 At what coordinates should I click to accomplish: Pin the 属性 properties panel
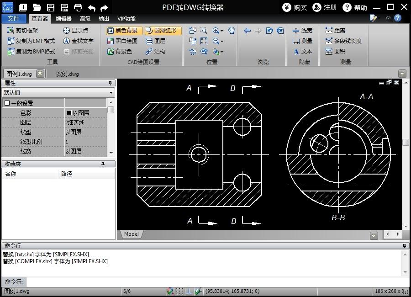pos(110,83)
